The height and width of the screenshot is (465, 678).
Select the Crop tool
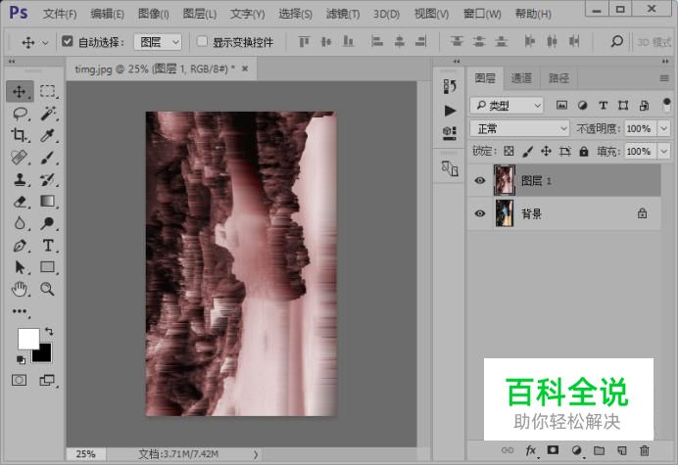20,136
